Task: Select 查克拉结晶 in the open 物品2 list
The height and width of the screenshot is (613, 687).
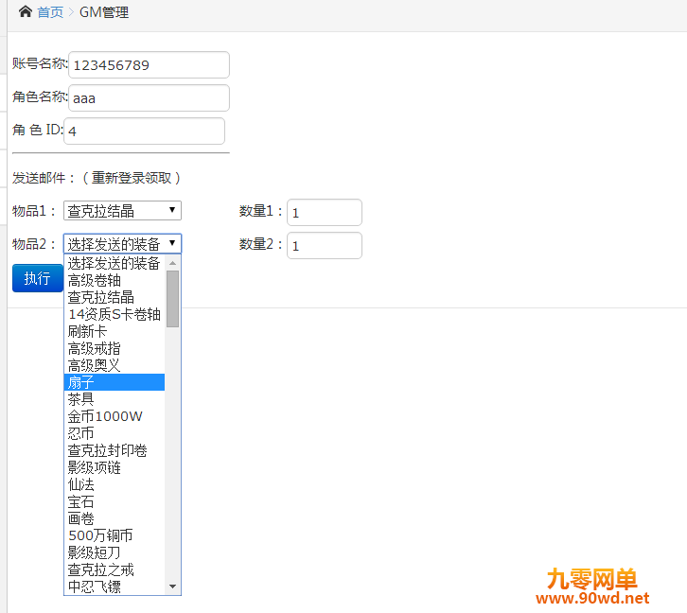Action: (x=114, y=297)
